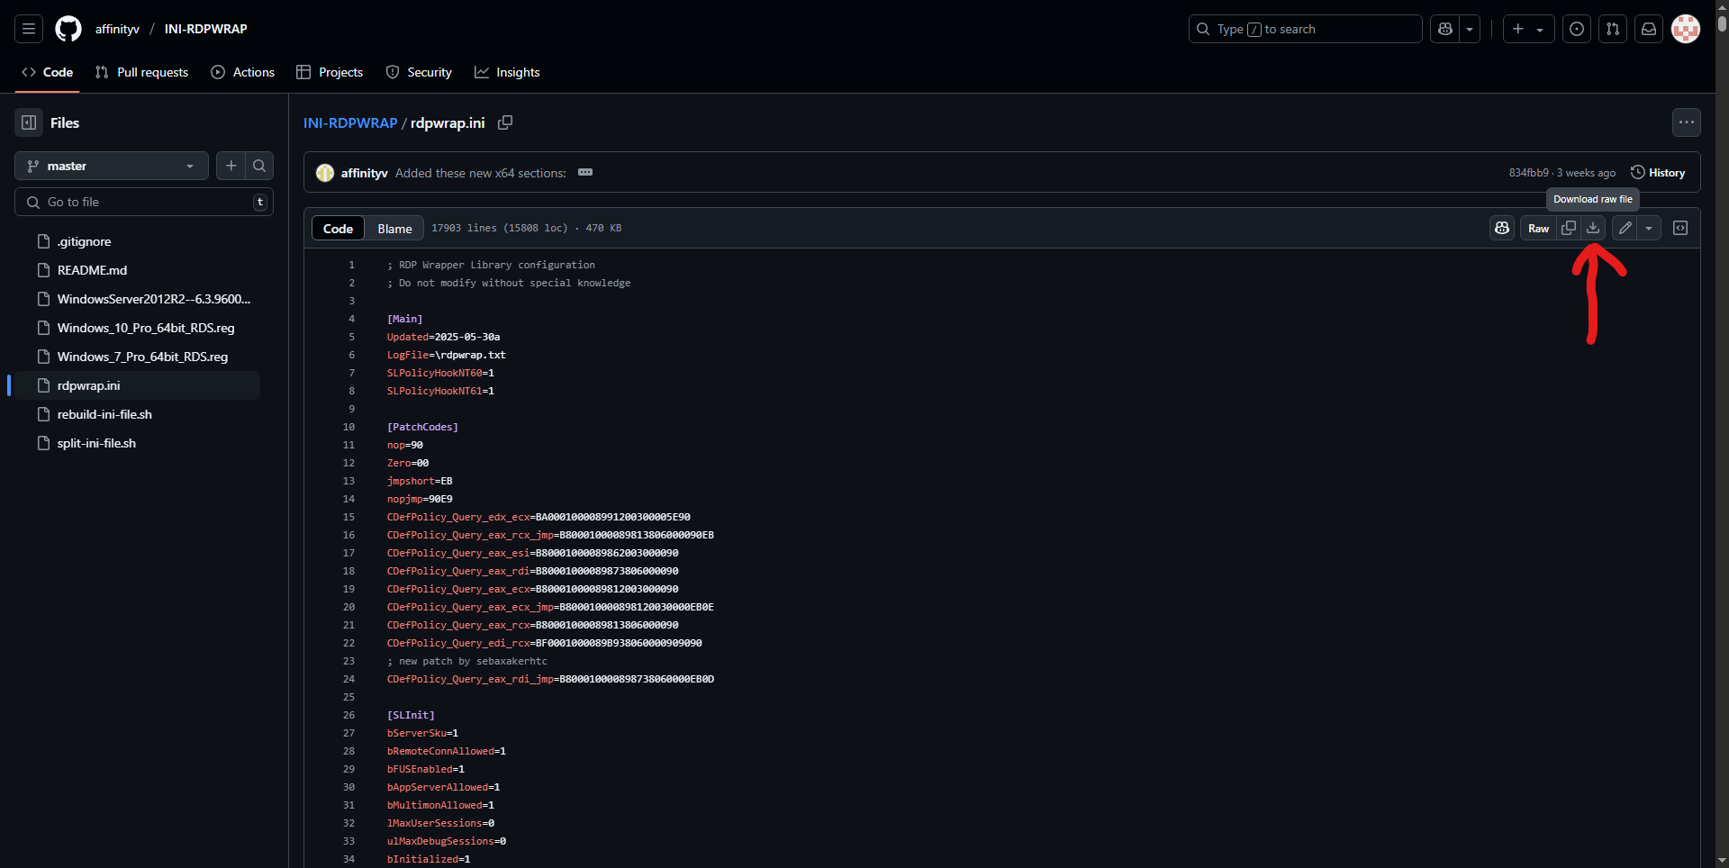Go to the Insights tab

(x=507, y=72)
